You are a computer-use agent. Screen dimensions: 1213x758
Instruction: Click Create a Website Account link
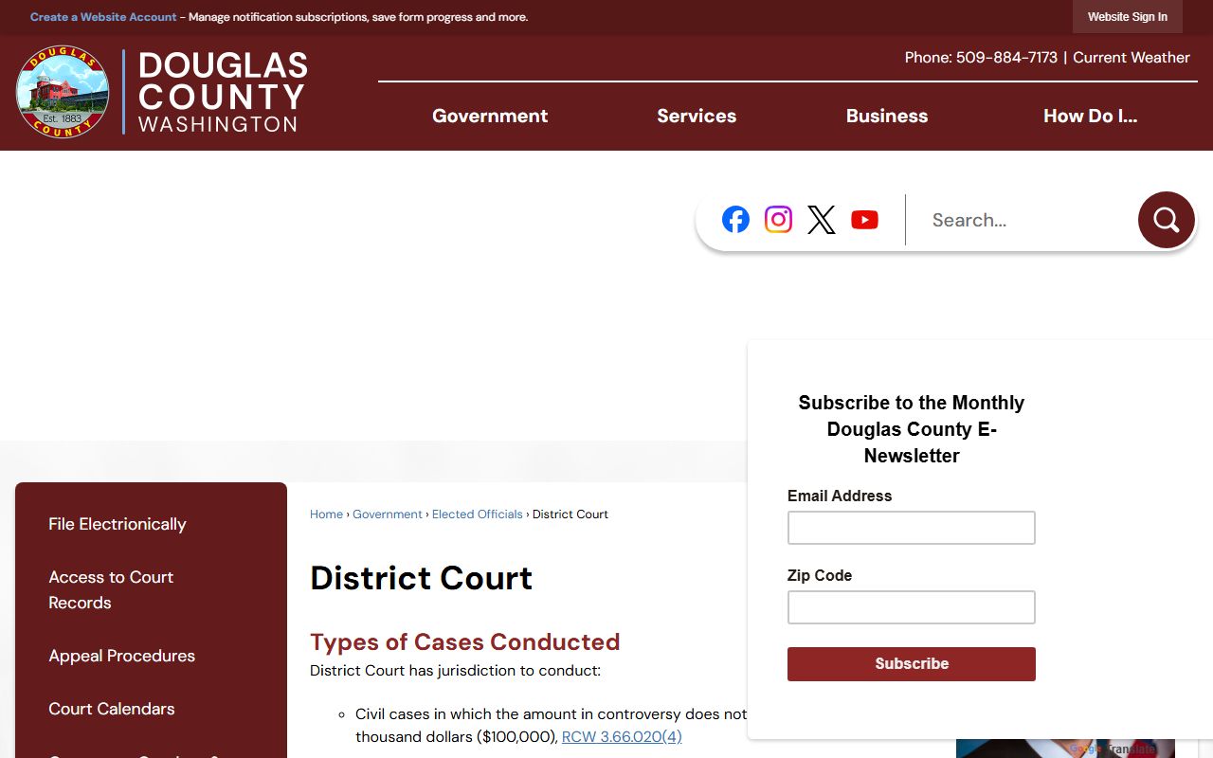[103, 17]
